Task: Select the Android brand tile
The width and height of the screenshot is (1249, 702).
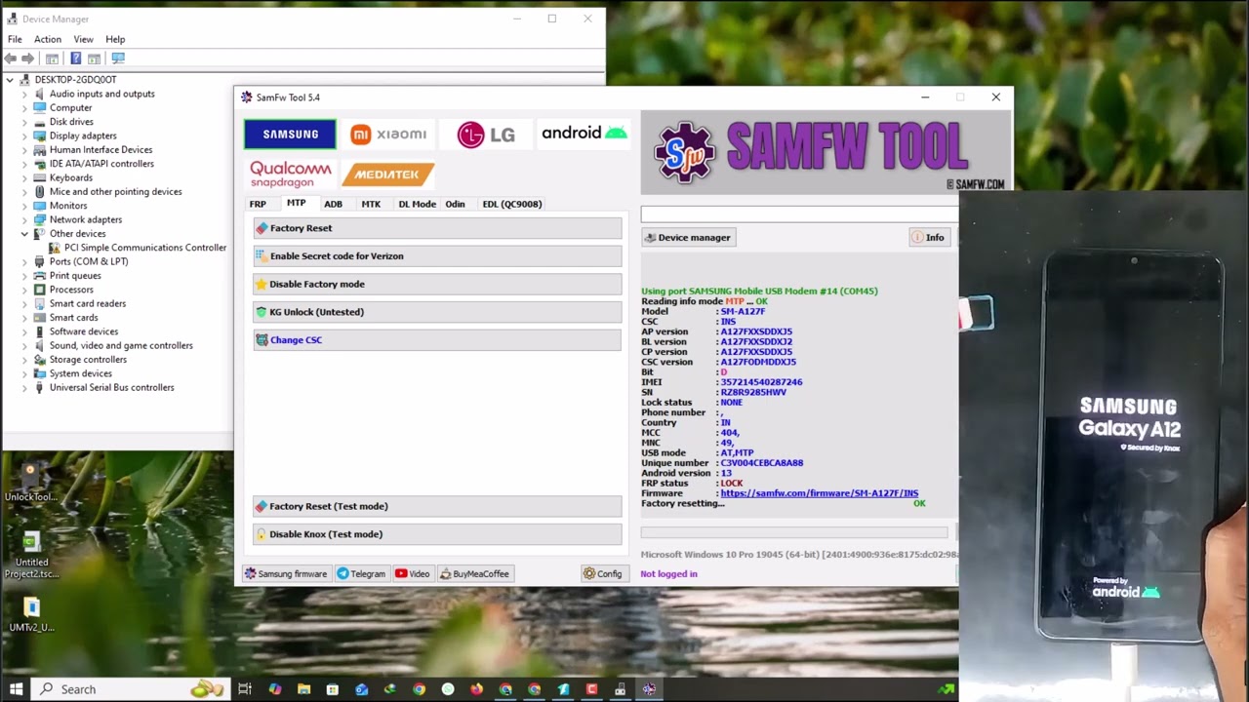Action: click(584, 135)
